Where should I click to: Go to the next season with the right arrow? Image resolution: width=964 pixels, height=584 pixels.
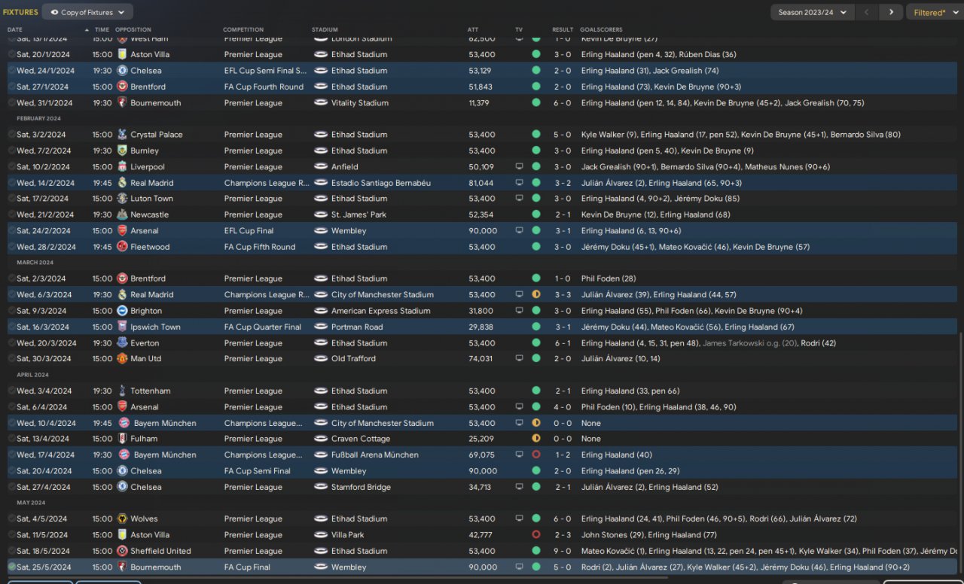(x=891, y=12)
